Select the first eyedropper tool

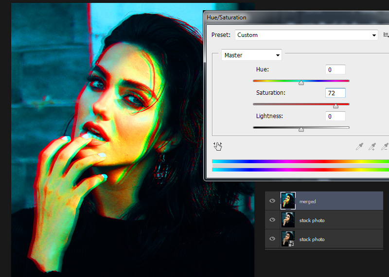359,147
